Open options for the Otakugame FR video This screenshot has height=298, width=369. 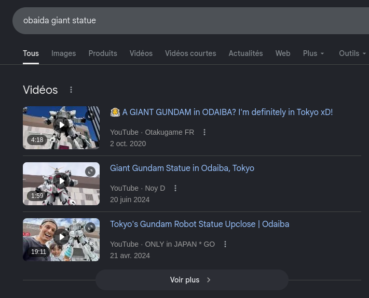[x=204, y=132]
